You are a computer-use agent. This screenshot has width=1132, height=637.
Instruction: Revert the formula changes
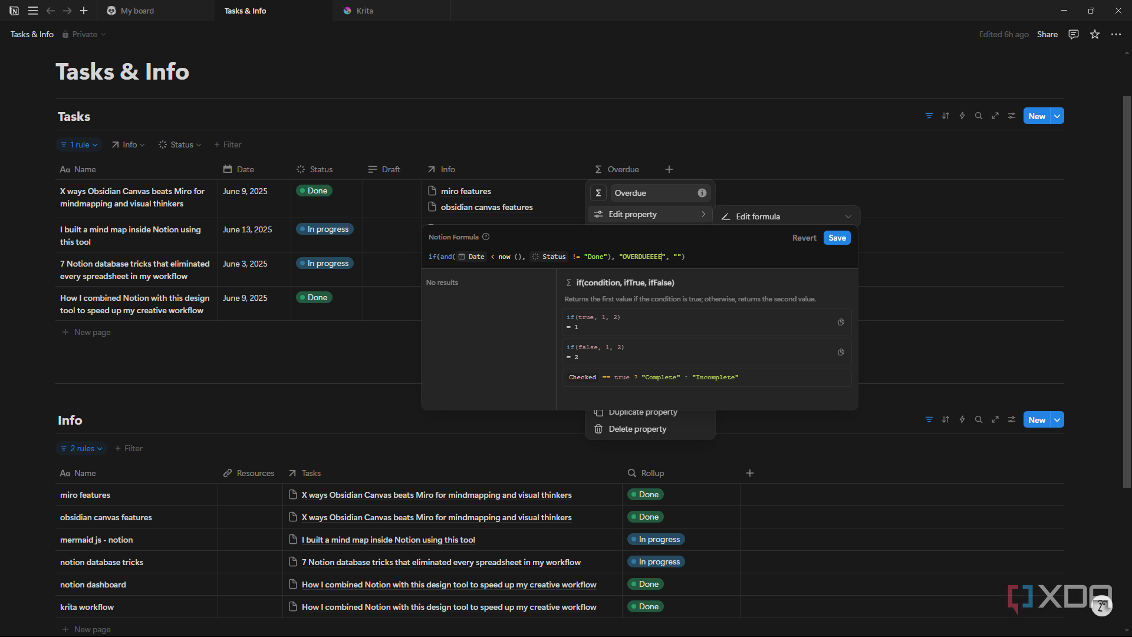click(x=804, y=238)
